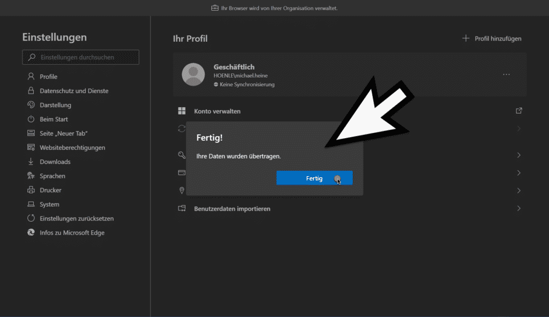Viewport: 549px width, 317px height.
Task: Click the Darstellung palette icon
Action: click(31, 104)
